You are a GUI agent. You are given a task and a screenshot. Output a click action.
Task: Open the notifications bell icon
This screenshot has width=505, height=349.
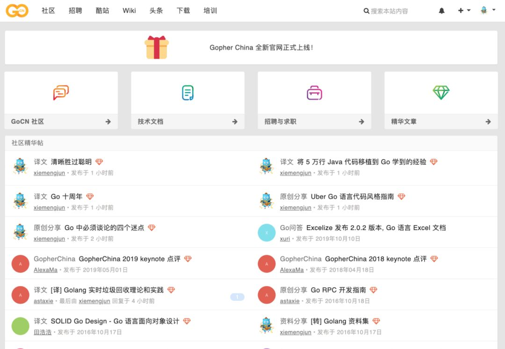(441, 11)
